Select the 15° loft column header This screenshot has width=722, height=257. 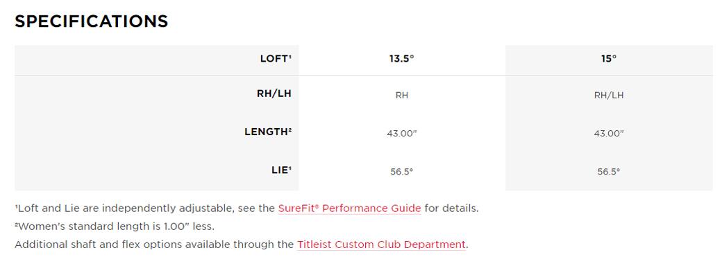point(608,60)
